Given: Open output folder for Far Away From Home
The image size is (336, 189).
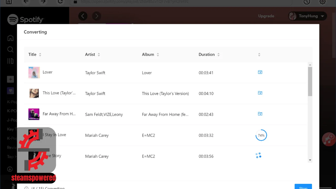Looking at the screenshot, I should (x=260, y=114).
